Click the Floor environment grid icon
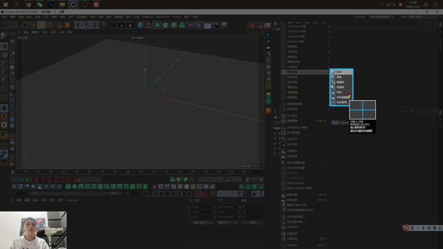The height and width of the screenshot is (249, 443). [208, 25]
